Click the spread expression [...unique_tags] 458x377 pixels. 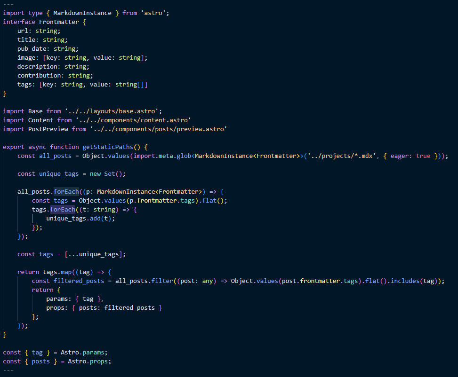point(95,254)
